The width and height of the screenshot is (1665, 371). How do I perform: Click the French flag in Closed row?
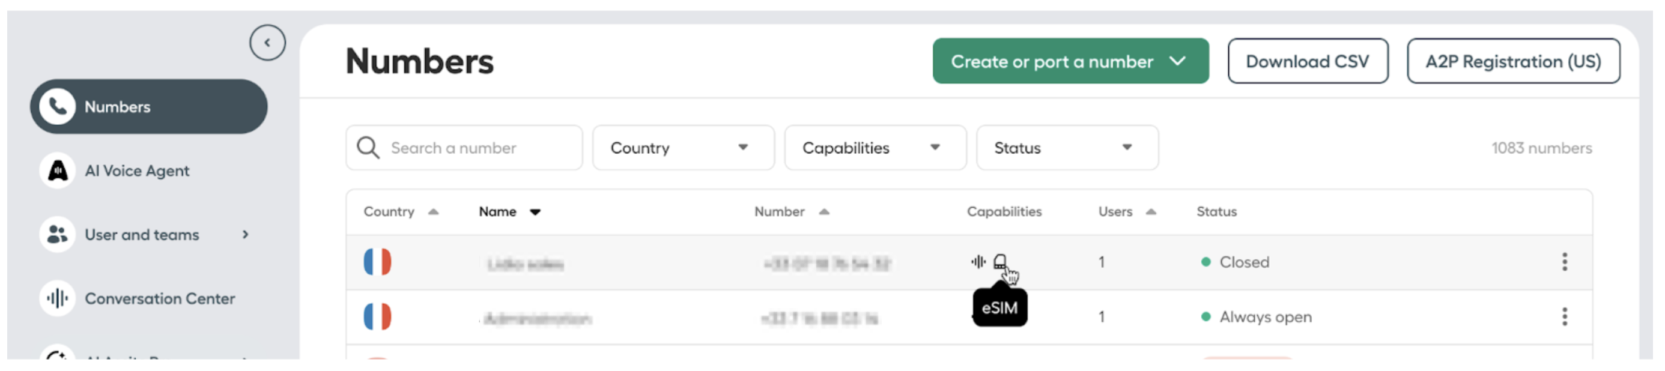pyautogui.click(x=377, y=262)
